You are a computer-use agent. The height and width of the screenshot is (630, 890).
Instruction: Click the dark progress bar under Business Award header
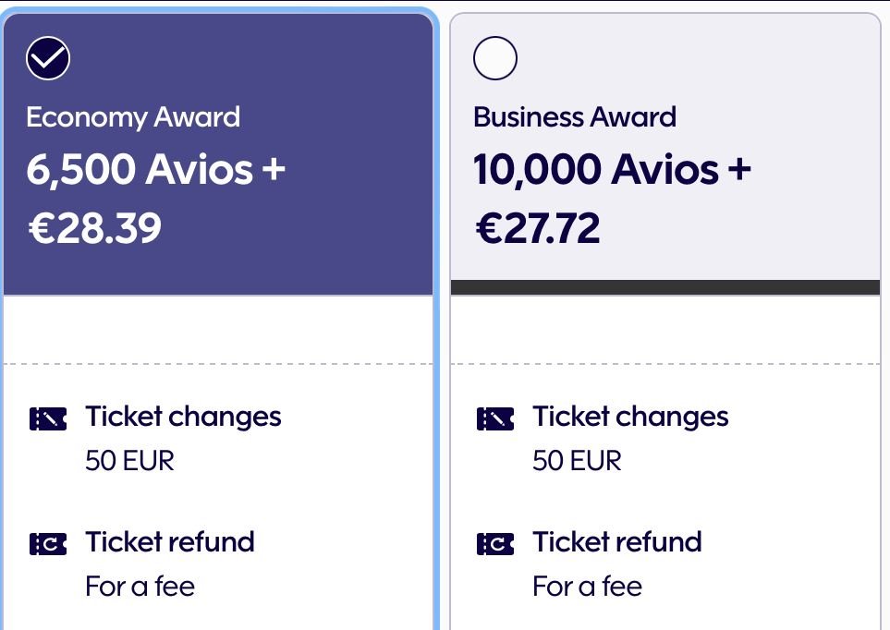point(664,285)
